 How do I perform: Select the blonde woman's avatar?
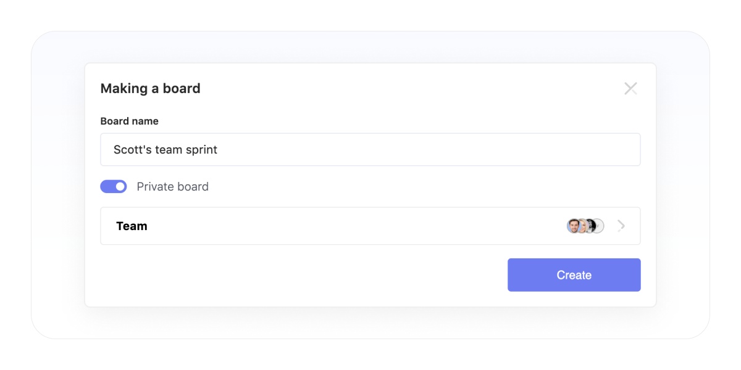pyautogui.click(x=582, y=226)
